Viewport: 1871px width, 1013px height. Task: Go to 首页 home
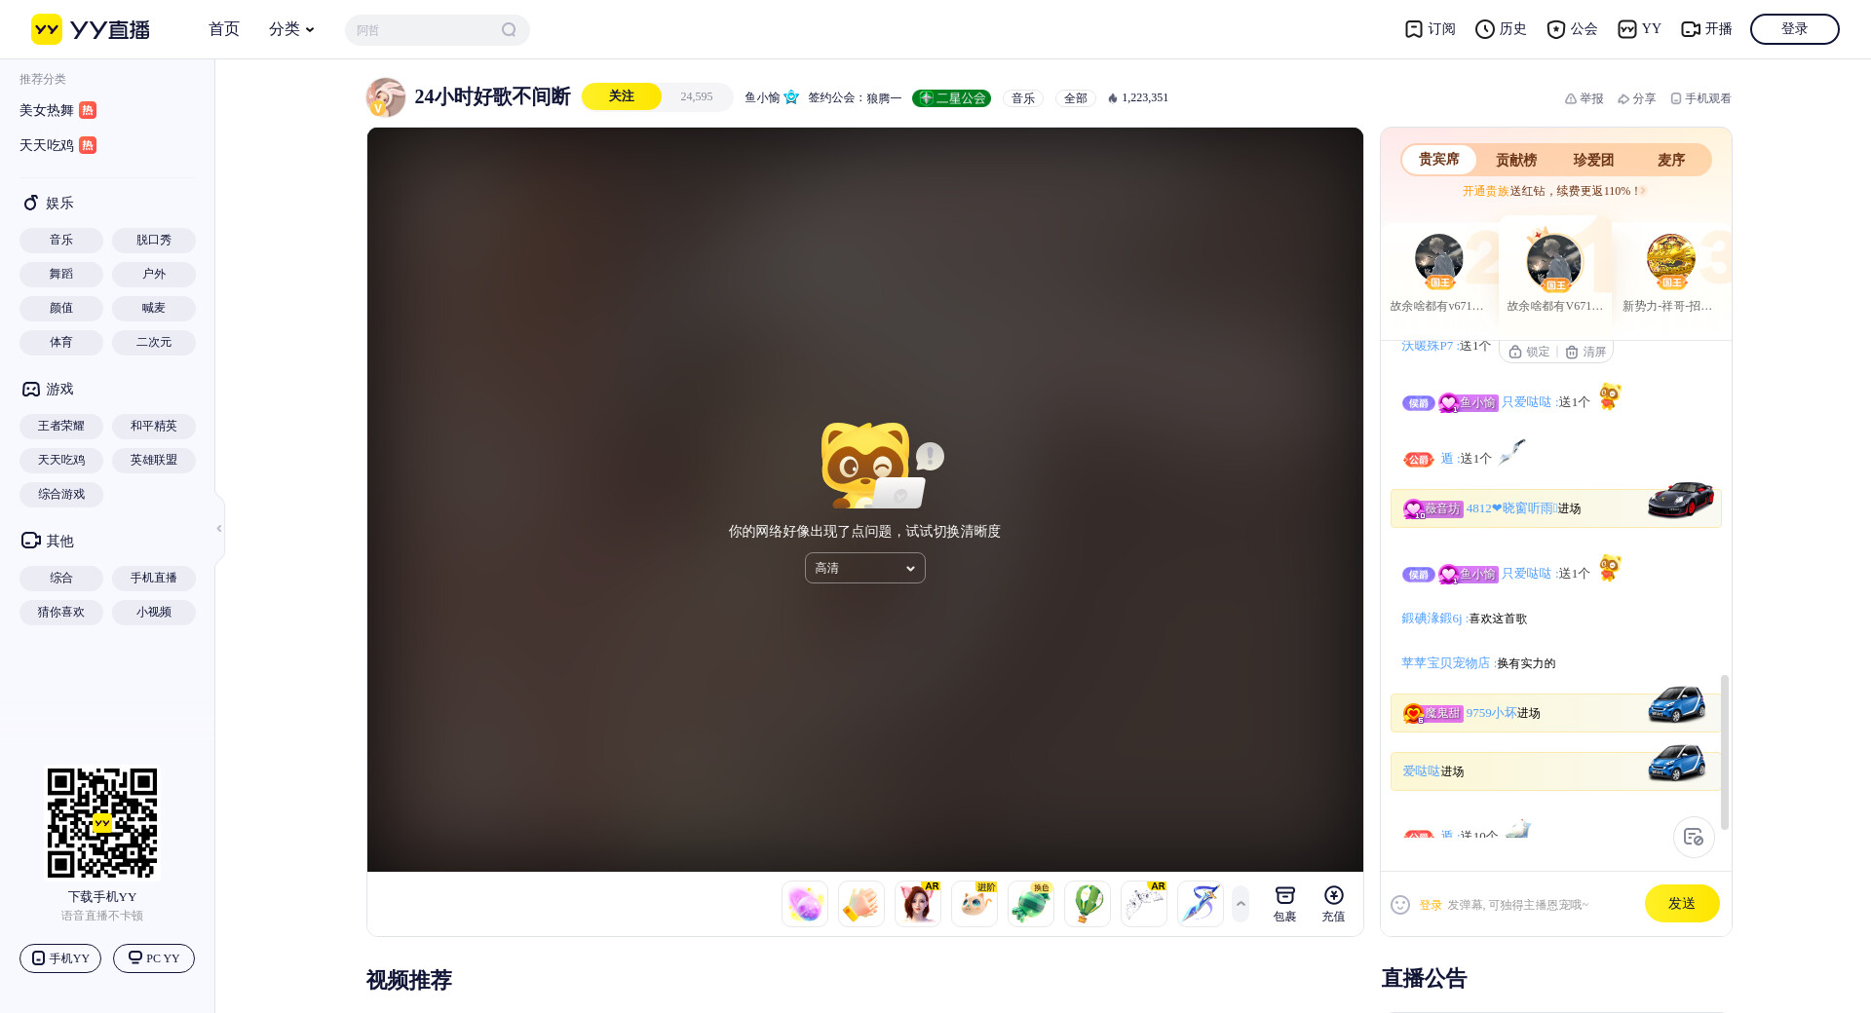(x=224, y=29)
